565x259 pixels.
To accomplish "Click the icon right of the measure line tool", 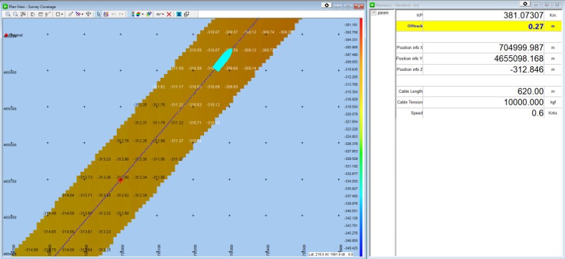I will (78, 14).
